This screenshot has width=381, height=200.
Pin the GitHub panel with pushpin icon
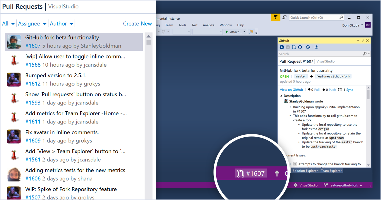click(363, 40)
